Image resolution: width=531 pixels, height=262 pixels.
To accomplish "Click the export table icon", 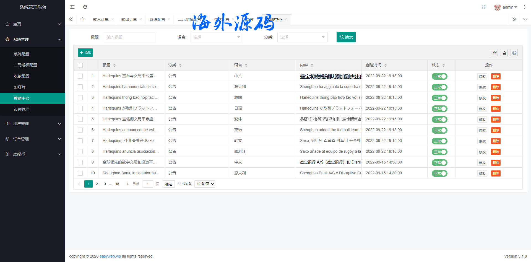I will pyautogui.click(x=504, y=53).
